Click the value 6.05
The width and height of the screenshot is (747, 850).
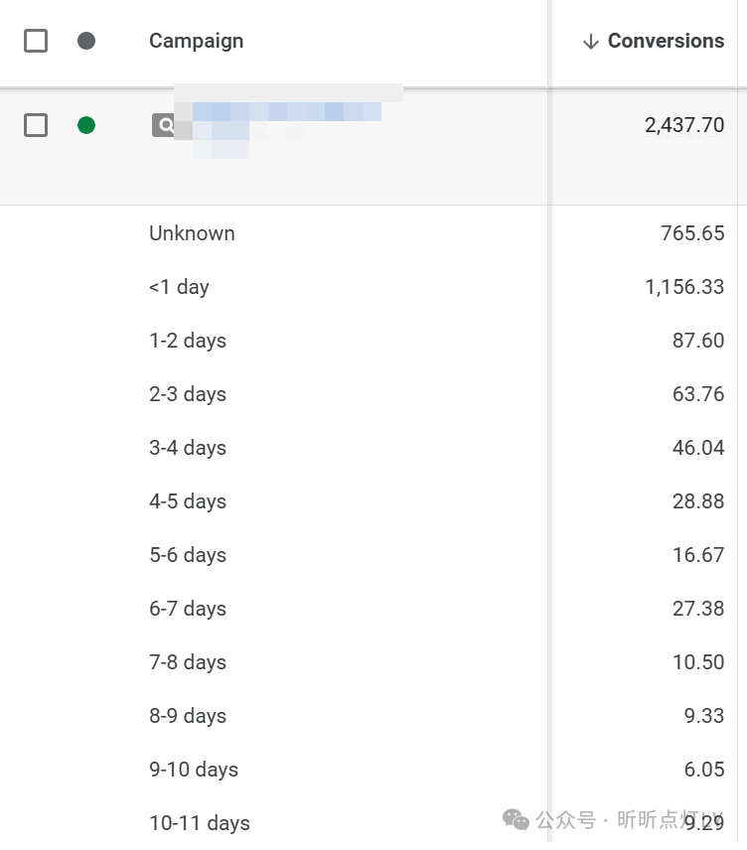(x=704, y=770)
